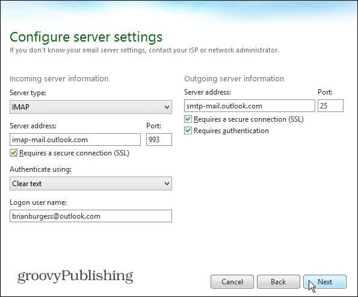This screenshot has height=297, width=358.
Task: Expand the Authenticate using Clear text dropdown
Action: point(91,183)
